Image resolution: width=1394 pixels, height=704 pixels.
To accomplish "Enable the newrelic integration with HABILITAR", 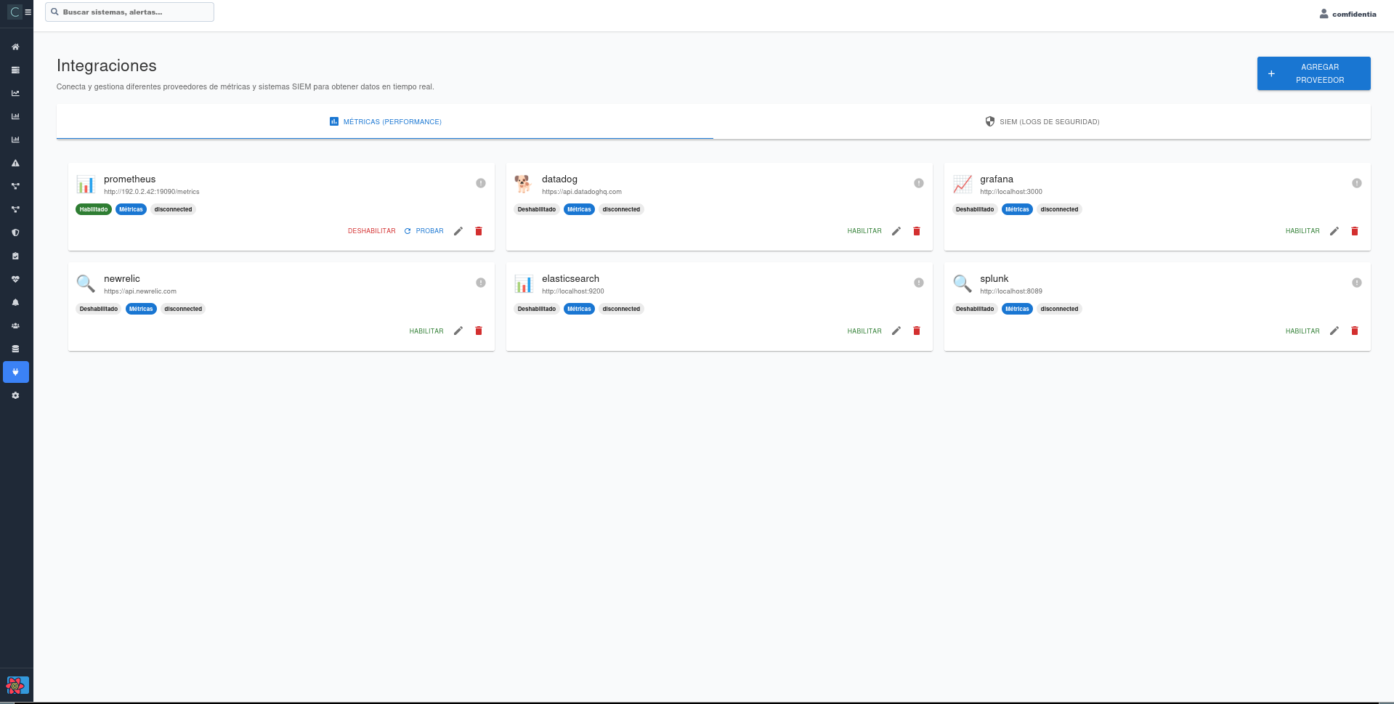I will coord(426,331).
